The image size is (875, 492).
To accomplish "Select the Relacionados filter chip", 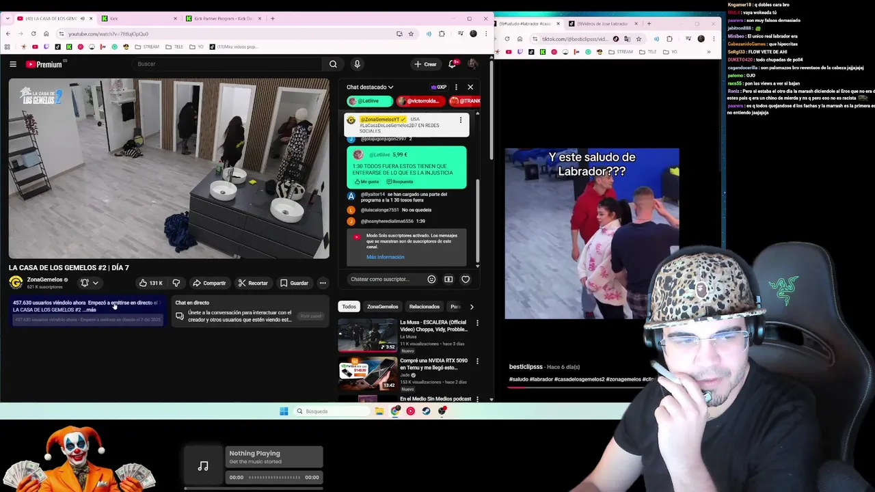I will pos(424,307).
